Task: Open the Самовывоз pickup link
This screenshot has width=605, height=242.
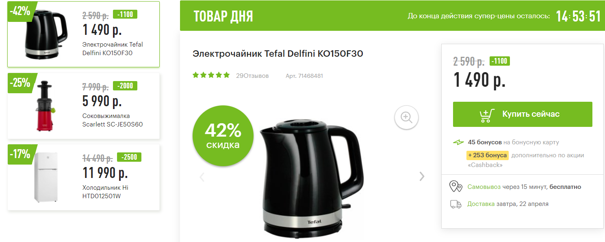Action: pyautogui.click(x=484, y=187)
